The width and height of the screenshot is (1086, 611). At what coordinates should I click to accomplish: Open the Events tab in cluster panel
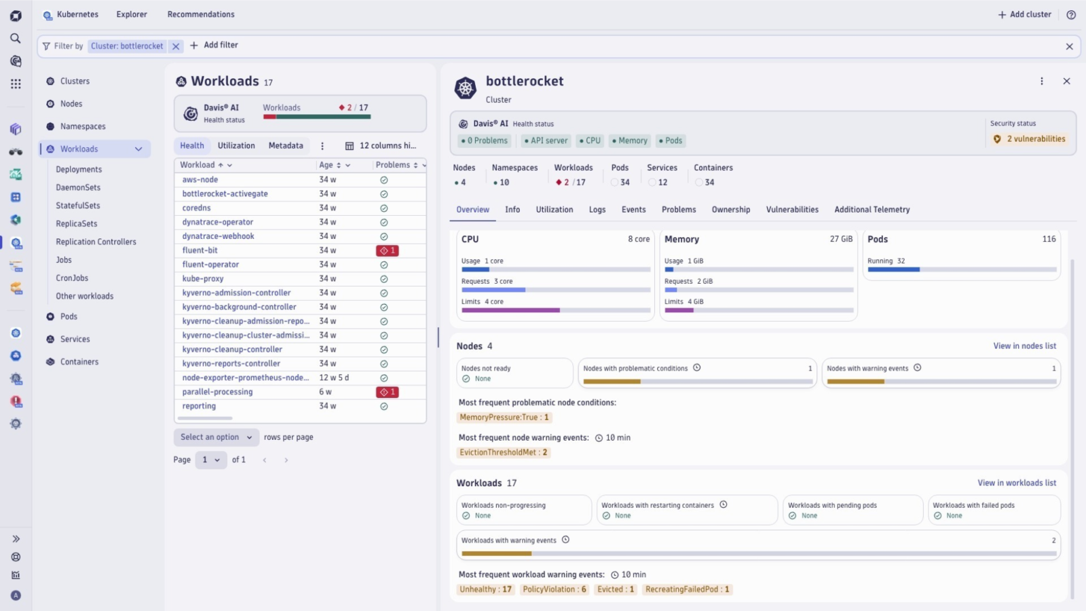tap(633, 210)
